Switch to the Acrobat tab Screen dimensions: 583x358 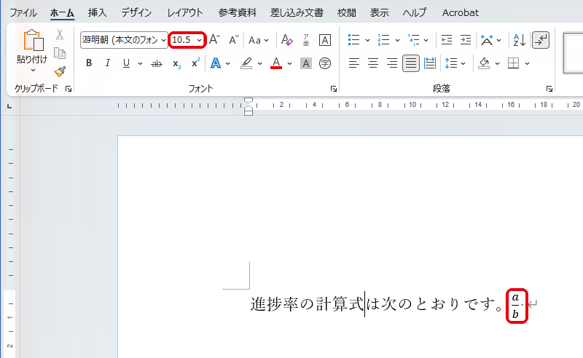[461, 12]
